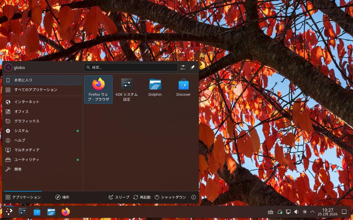The height and width of the screenshot is (220, 353).
Task: Click the network icon in system tray
Action: pyautogui.click(x=288, y=212)
